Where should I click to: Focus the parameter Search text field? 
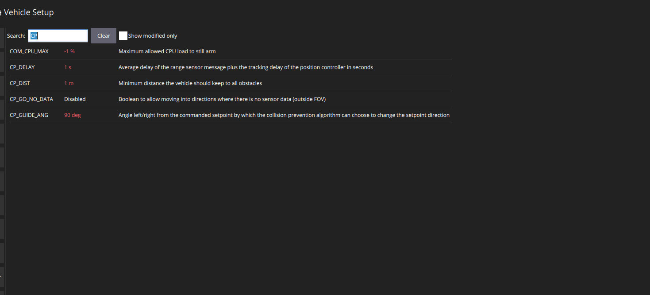point(58,36)
